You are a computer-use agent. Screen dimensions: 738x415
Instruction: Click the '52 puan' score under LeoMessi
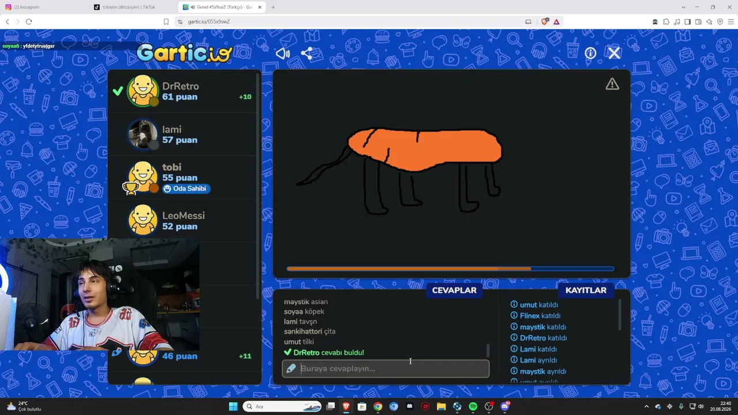point(180,227)
